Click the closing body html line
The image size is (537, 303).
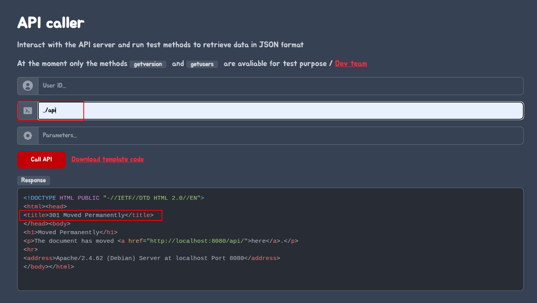49,267
